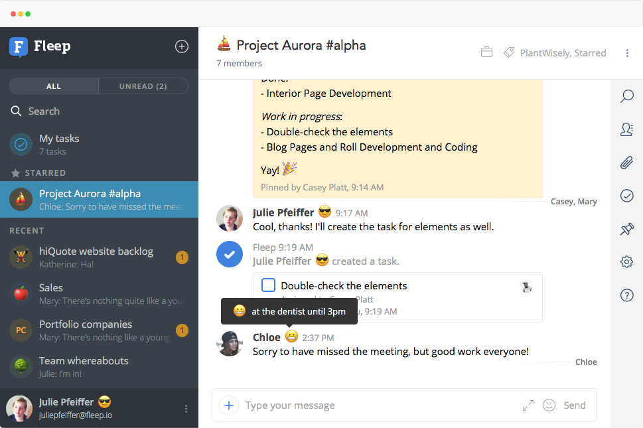The image size is (643, 428).
Task: Click the Casey, Mary read receipt
Action: click(574, 201)
